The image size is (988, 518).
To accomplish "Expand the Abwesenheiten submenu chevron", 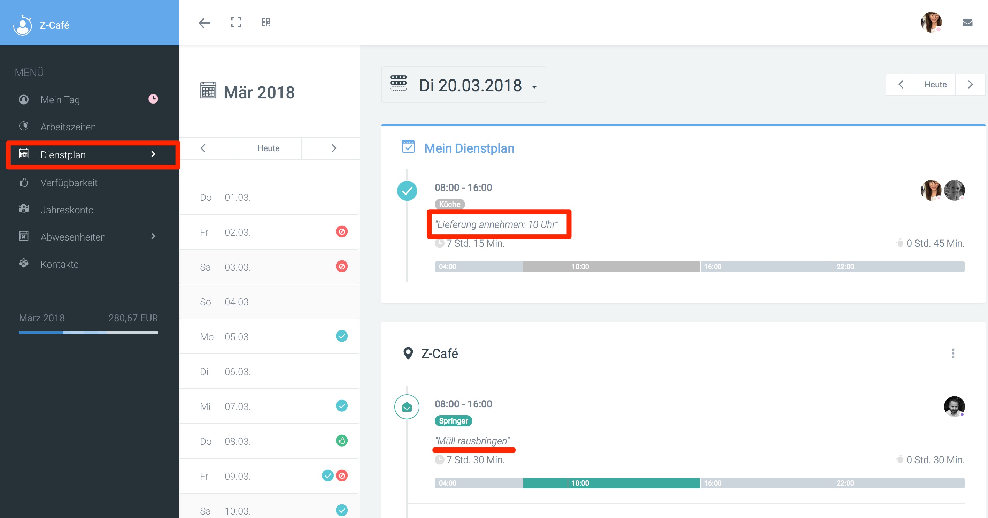I will [x=153, y=236].
